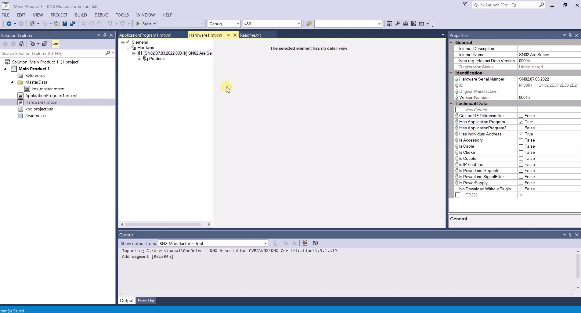Select the Hardware node in tree

146,48
